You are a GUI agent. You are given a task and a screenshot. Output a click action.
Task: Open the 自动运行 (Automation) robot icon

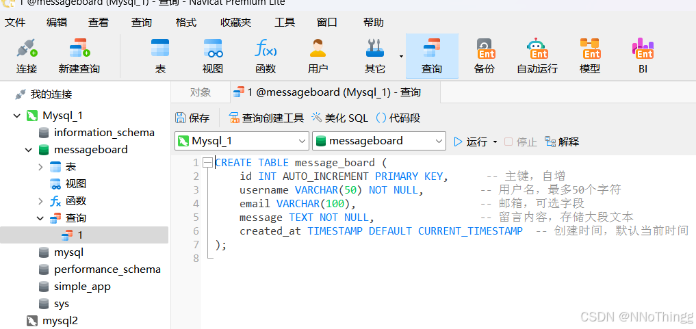[537, 55]
